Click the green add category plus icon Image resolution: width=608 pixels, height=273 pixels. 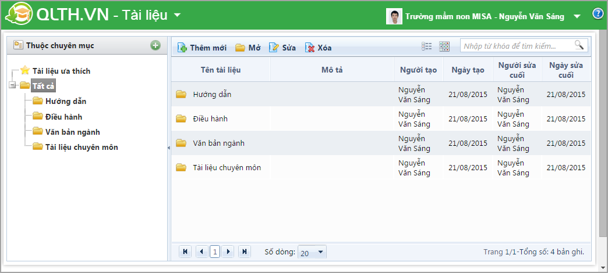(155, 45)
